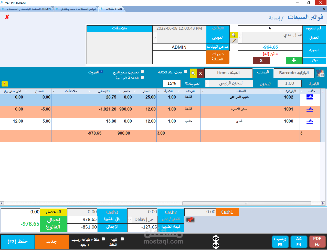Open the عميل نقدي customer dropdown
The width and height of the screenshot is (327, 250).
tap(240, 38)
